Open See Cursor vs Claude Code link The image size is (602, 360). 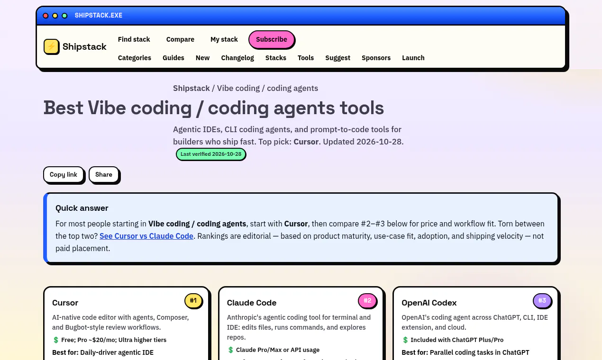[x=146, y=236]
